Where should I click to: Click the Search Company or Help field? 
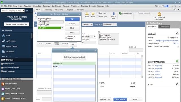[x=12, y=11]
